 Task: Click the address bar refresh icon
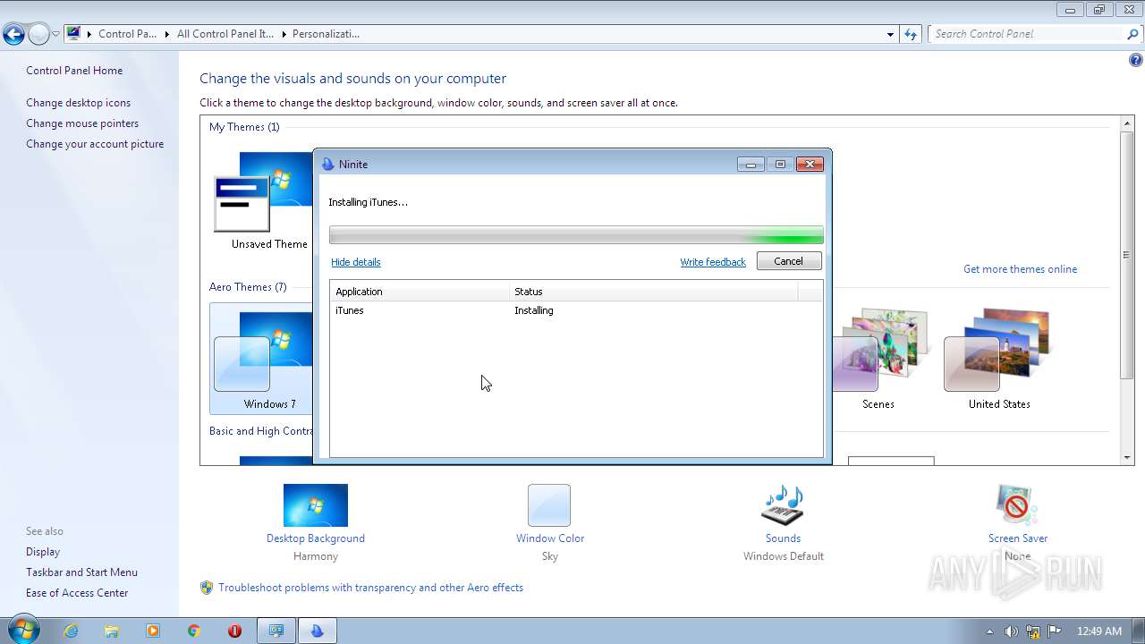pyautogui.click(x=911, y=34)
